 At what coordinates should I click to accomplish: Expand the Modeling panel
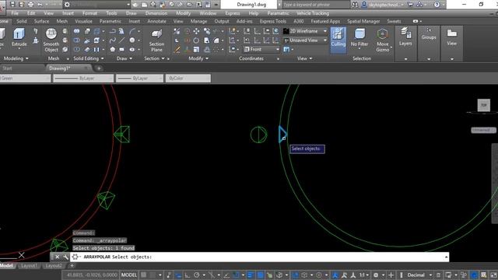click(x=16, y=58)
